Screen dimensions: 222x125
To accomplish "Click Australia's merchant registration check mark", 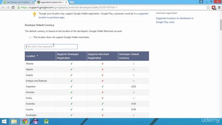I will pyautogui.click(x=103, y=104).
